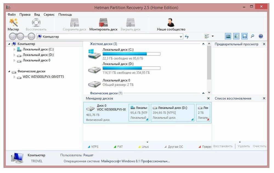Select Диск 0 physical disk block

pos(106,113)
